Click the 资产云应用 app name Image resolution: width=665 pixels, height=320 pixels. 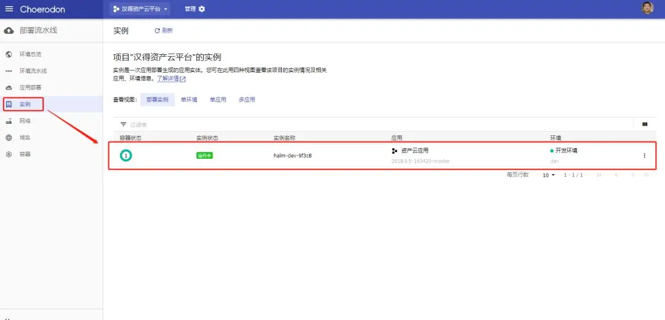point(414,151)
